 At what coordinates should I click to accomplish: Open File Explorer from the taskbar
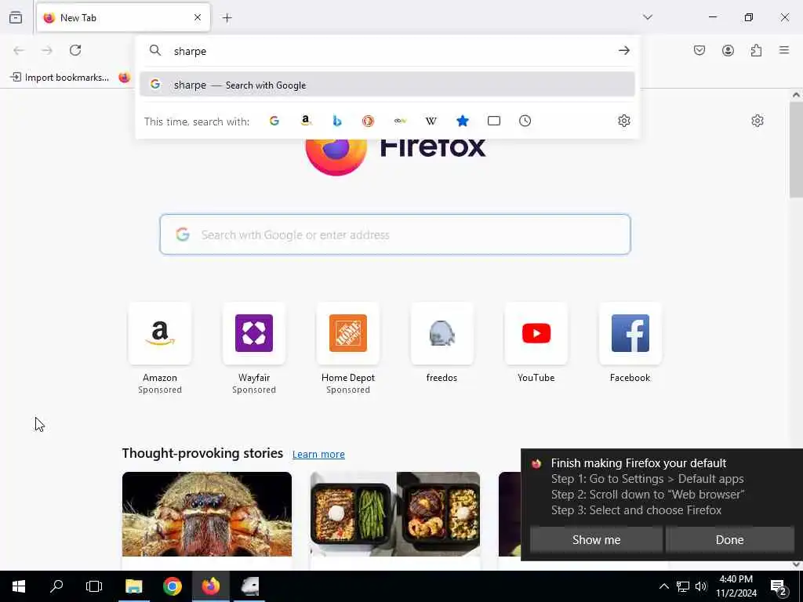(x=133, y=586)
